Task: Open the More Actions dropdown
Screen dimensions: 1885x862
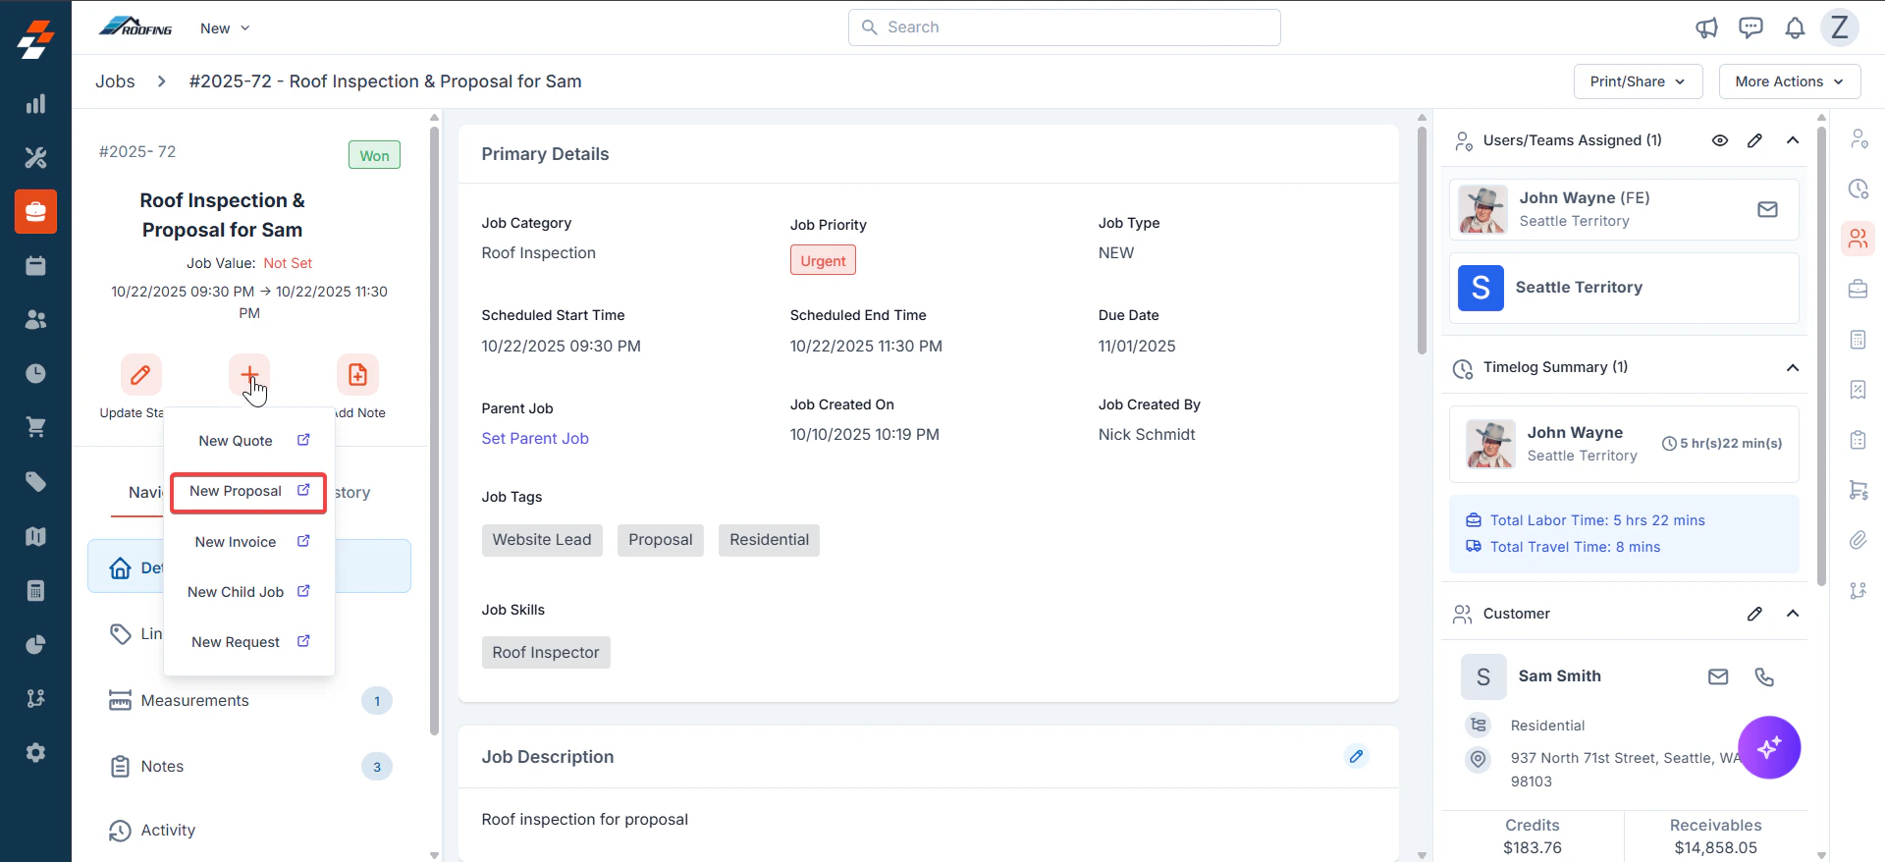Action: click(1789, 81)
